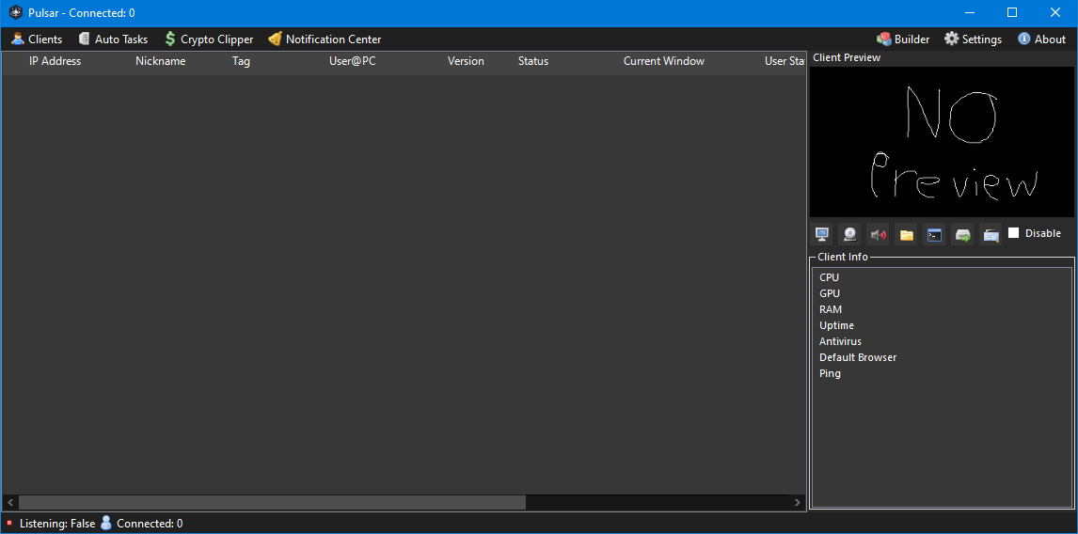
Task: Open the file manager folder icon
Action: [x=906, y=234]
